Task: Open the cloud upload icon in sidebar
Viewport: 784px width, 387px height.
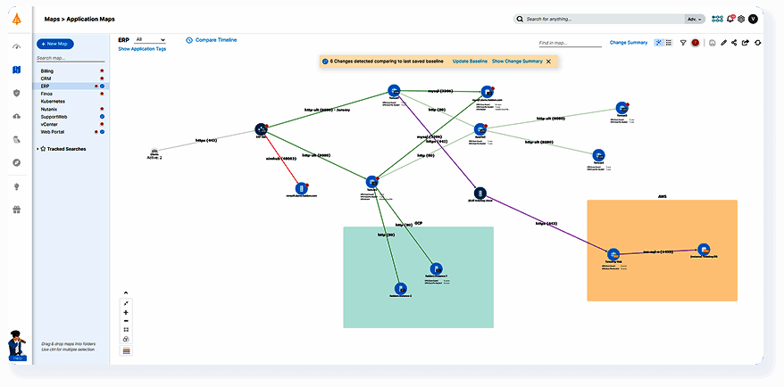Action: point(16,116)
